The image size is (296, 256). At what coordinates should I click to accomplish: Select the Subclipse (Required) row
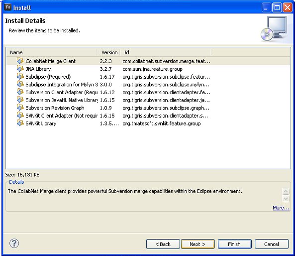click(x=148, y=77)
